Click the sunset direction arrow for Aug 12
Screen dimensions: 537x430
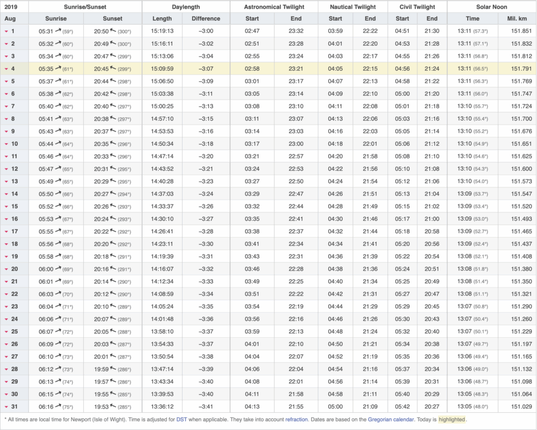coord(113,168)
